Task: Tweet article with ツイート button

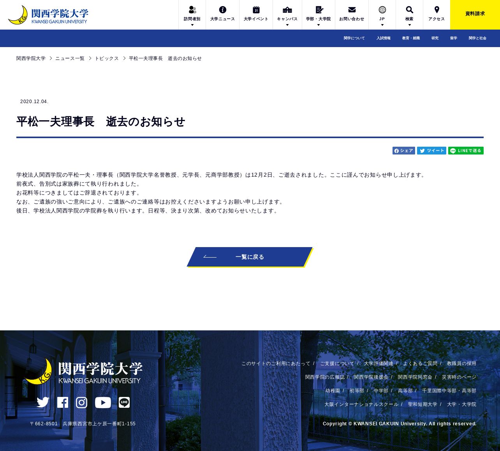Action: tap(431, 151)
